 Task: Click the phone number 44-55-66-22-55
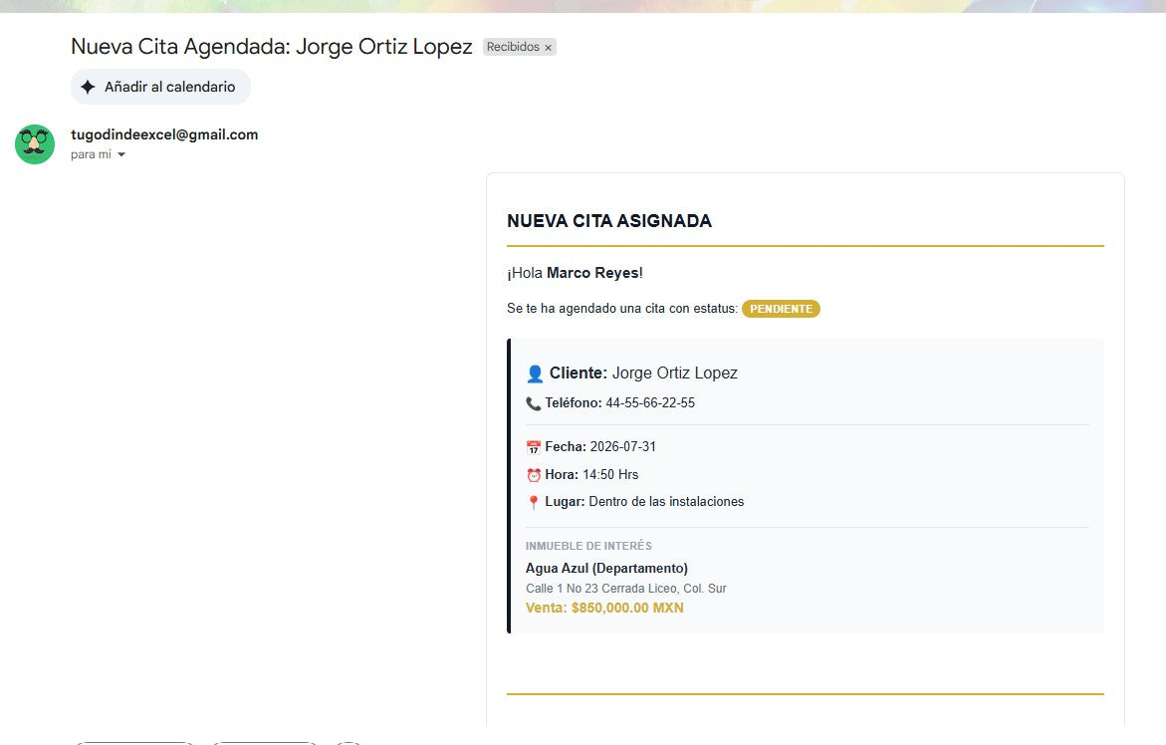click(650, 403)
